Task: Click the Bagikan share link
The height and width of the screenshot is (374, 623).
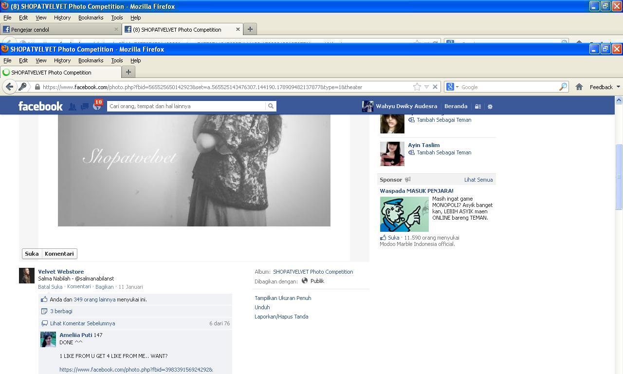Action: (x=104, y=287)
